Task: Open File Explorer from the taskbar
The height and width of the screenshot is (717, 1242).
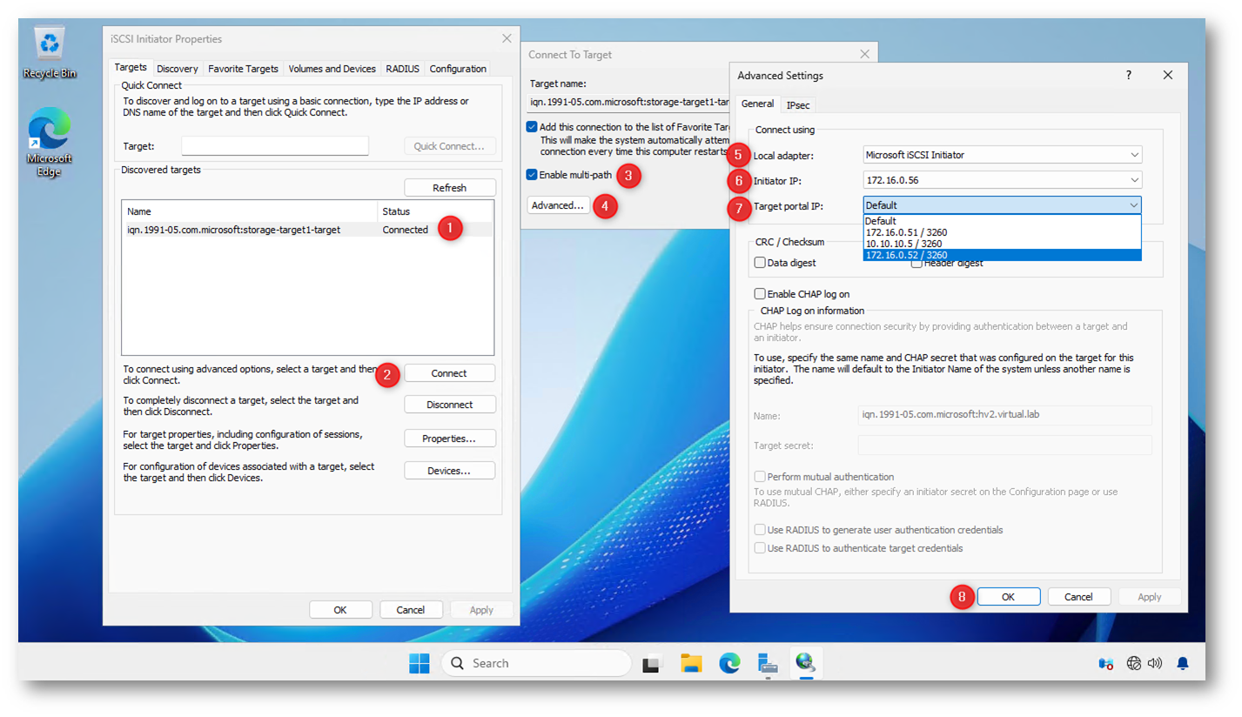Action: 691,664
